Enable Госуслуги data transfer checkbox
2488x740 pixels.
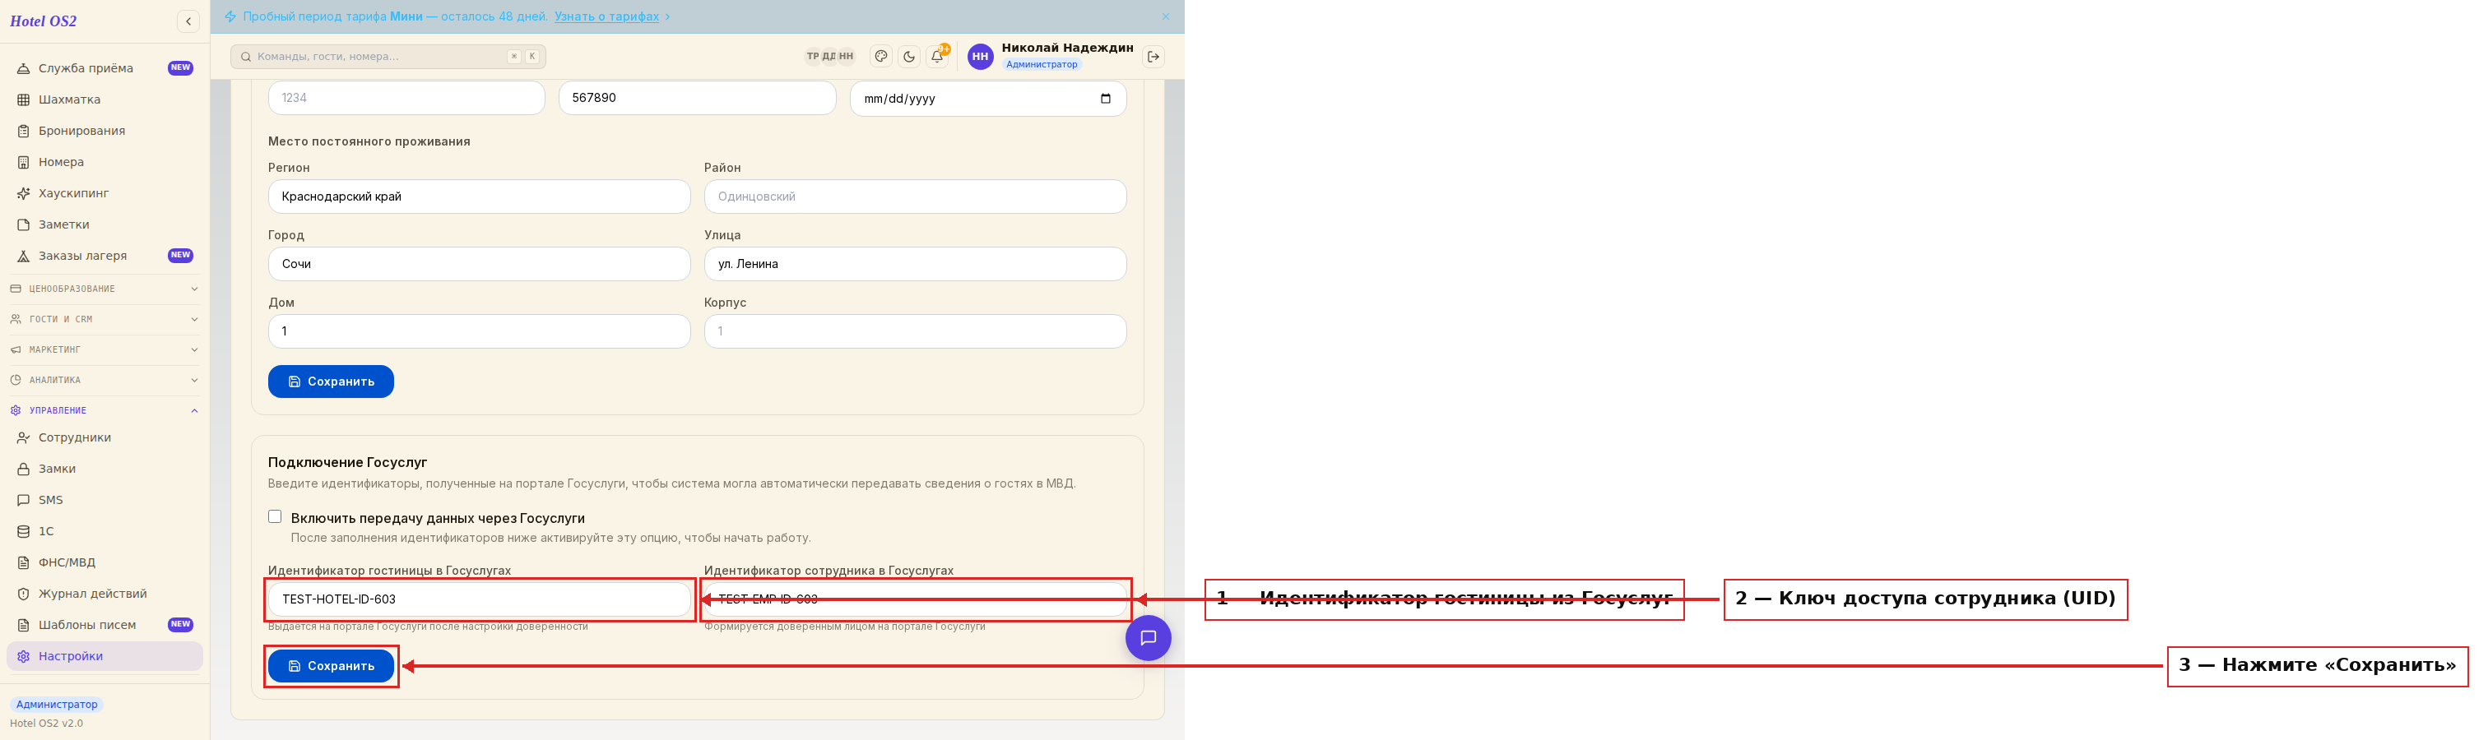click(x=276, y=517)
